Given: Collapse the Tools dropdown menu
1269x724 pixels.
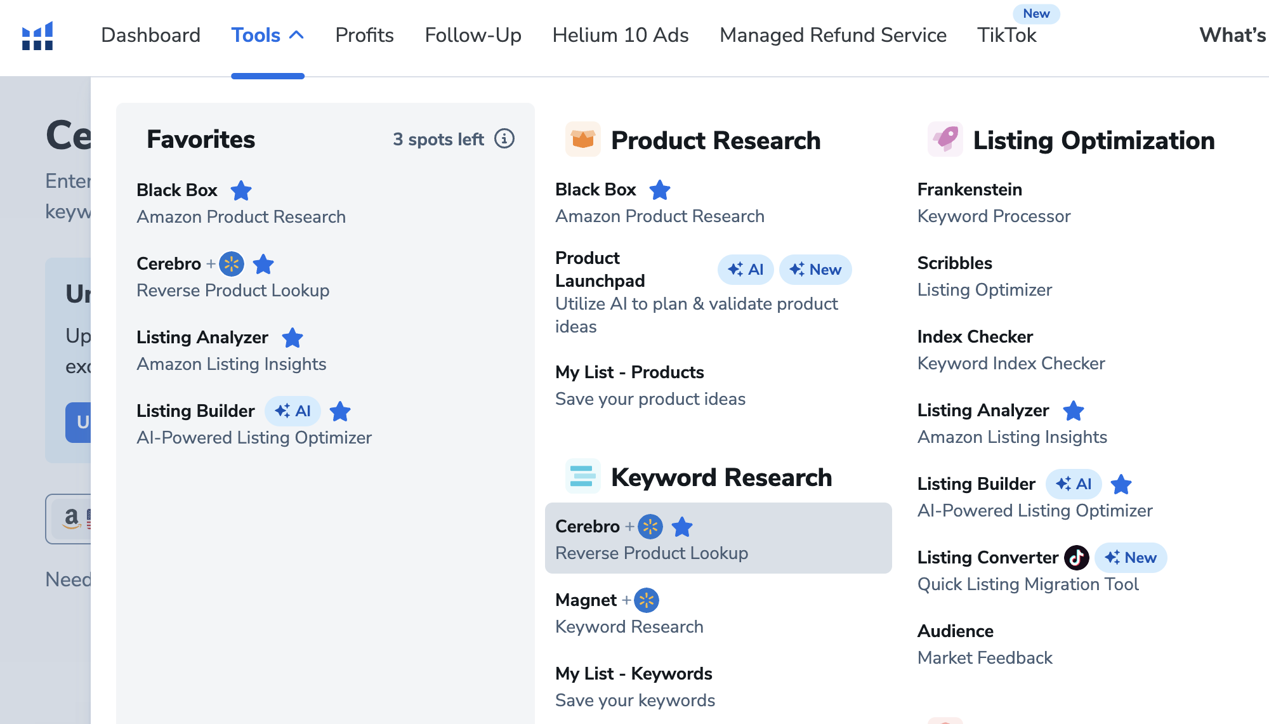Looking at the screenshot, I should [267, 36].
